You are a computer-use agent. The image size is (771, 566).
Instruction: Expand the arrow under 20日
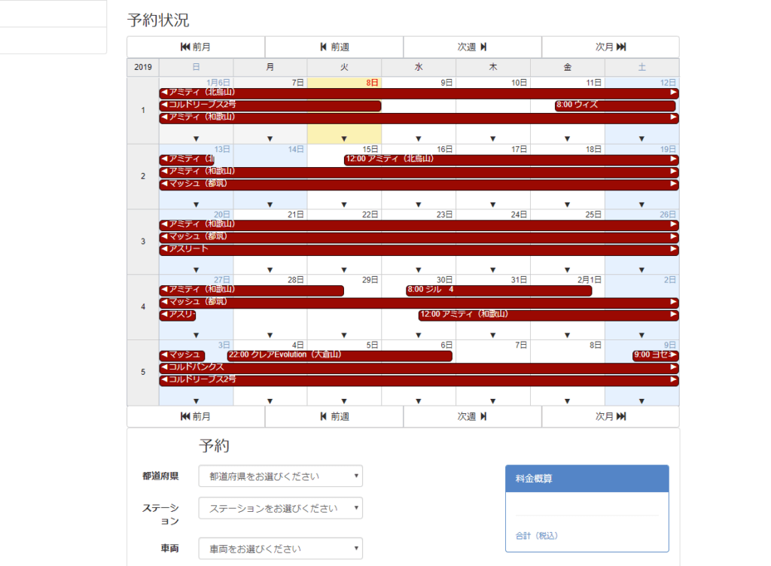197,269
